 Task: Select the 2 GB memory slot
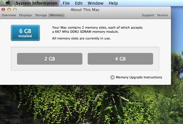coord(50,59)
